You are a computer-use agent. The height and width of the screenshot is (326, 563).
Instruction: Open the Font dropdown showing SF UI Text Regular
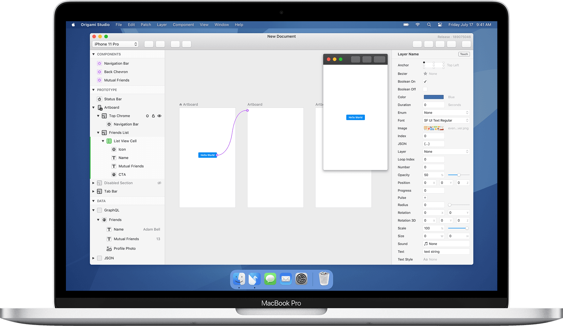click(x=446, y=120)
